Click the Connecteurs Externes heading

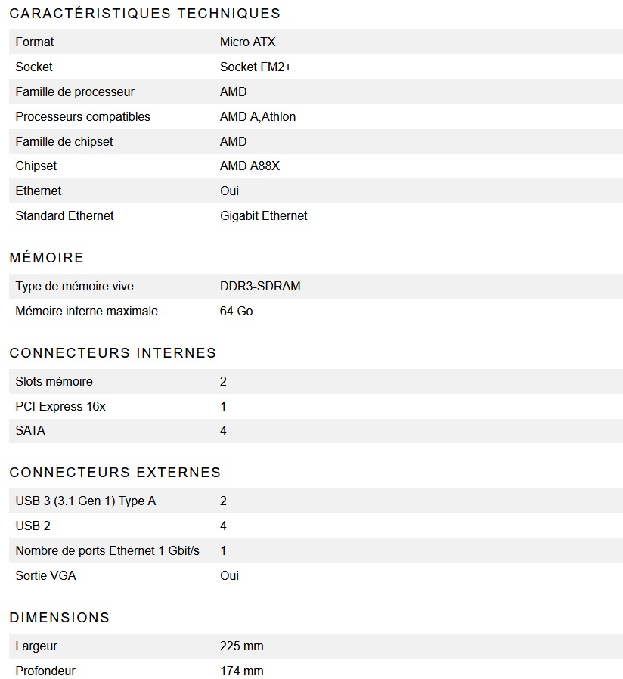click(x=115, y=473)
